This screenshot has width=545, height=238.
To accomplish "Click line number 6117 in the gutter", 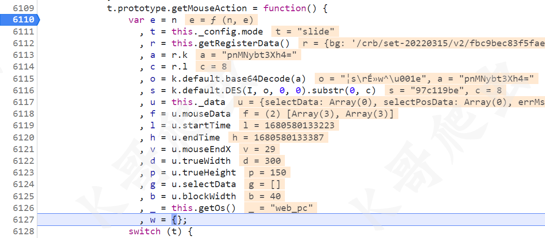I will [24, 102].
